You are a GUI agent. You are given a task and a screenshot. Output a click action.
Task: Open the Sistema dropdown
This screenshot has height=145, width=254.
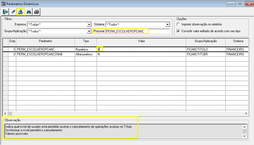click(167, 24)
